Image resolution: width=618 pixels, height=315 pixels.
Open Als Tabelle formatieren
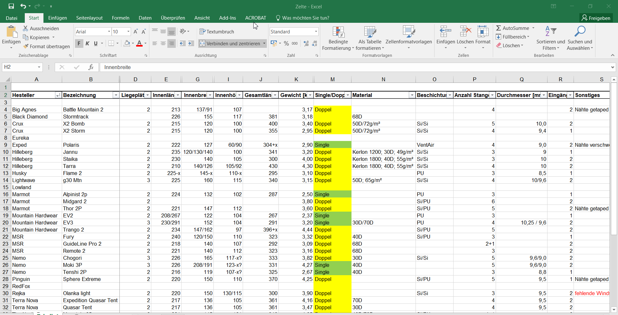(370, 38)
